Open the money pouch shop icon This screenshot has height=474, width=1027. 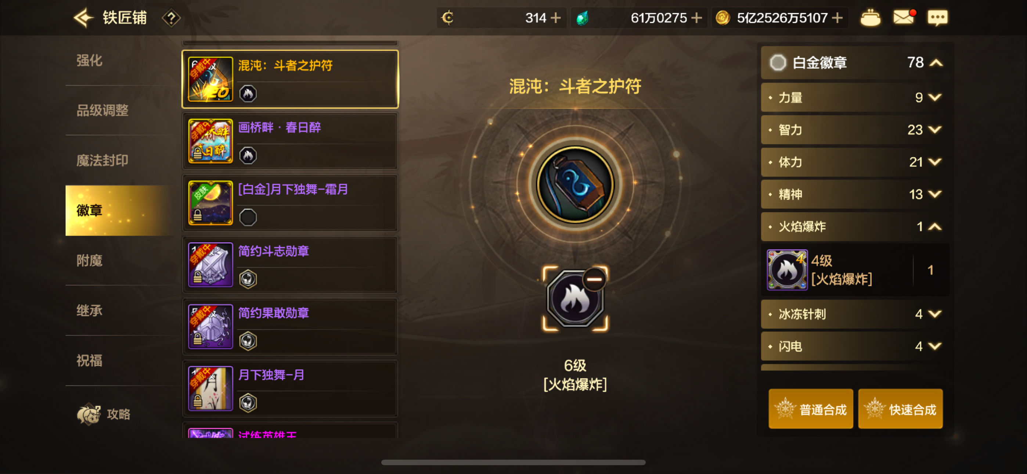[870, 18]
